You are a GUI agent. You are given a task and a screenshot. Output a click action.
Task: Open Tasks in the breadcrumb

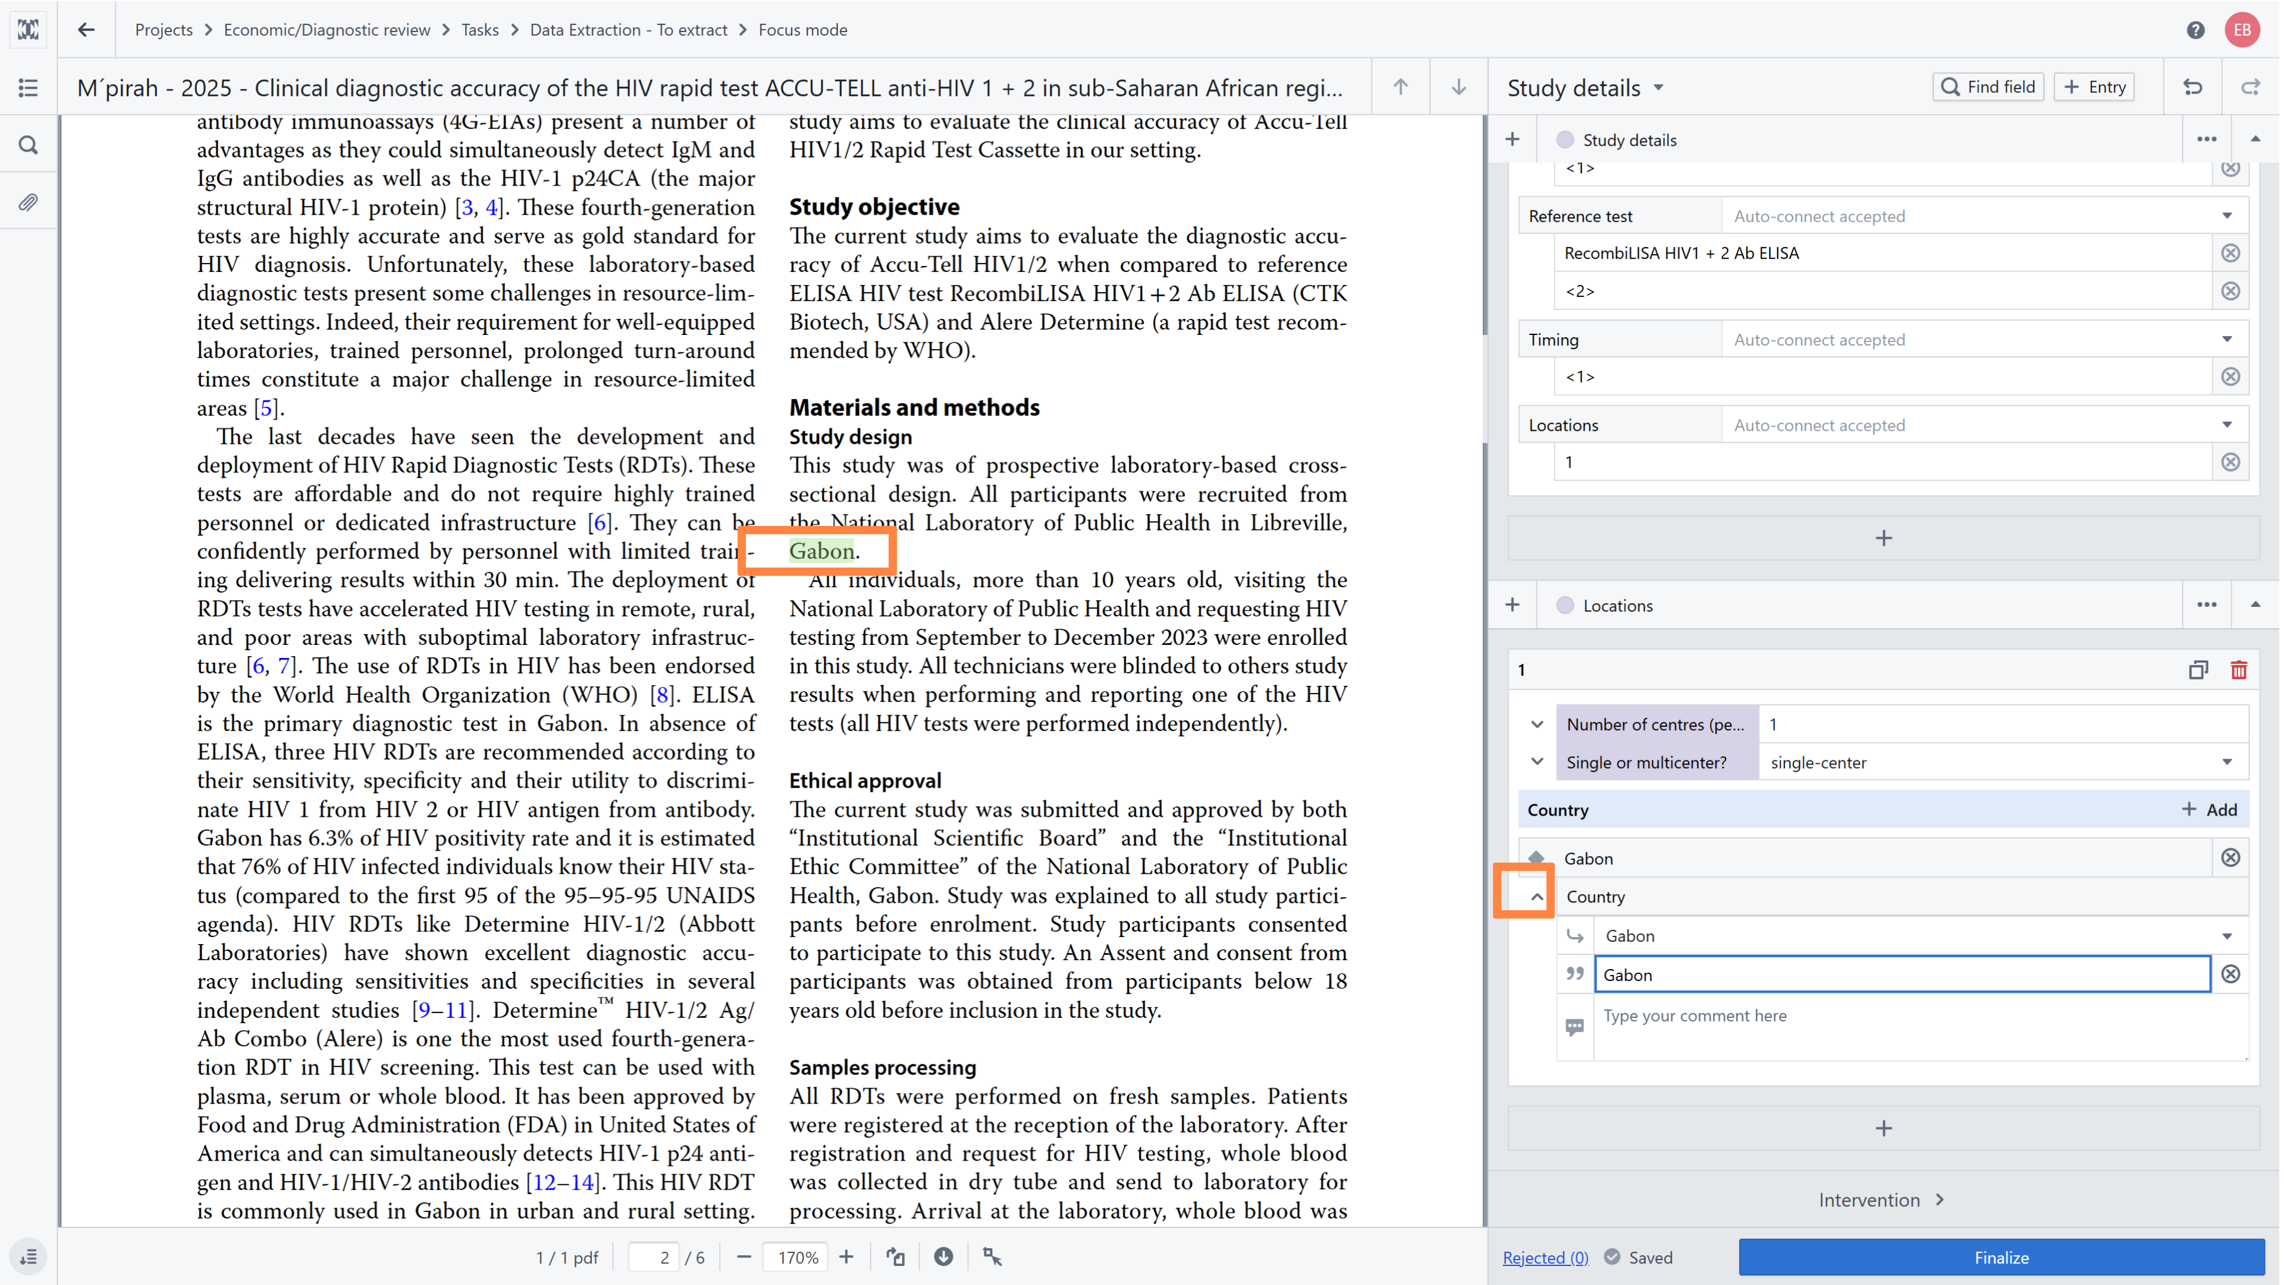(x=479, y=29)
